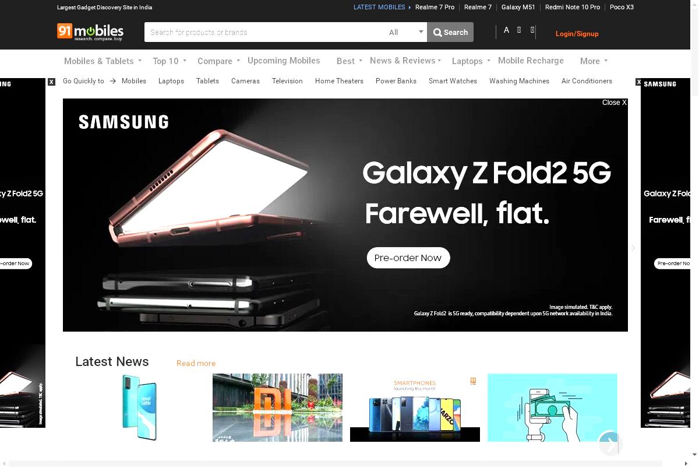Click the search products or brands field
Viewport: 699px width, 468px height.
pyautogui.click(x=264, y=32)
